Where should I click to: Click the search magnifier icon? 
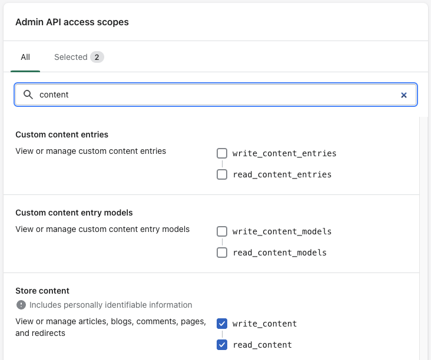[28, 95]
